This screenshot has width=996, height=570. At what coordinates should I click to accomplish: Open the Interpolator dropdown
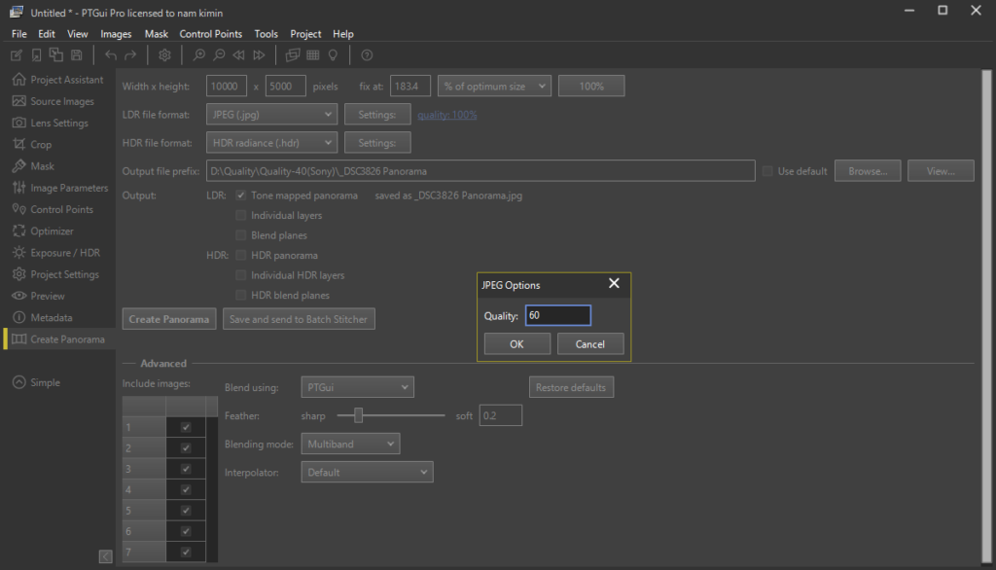click(x=367, y=473)
